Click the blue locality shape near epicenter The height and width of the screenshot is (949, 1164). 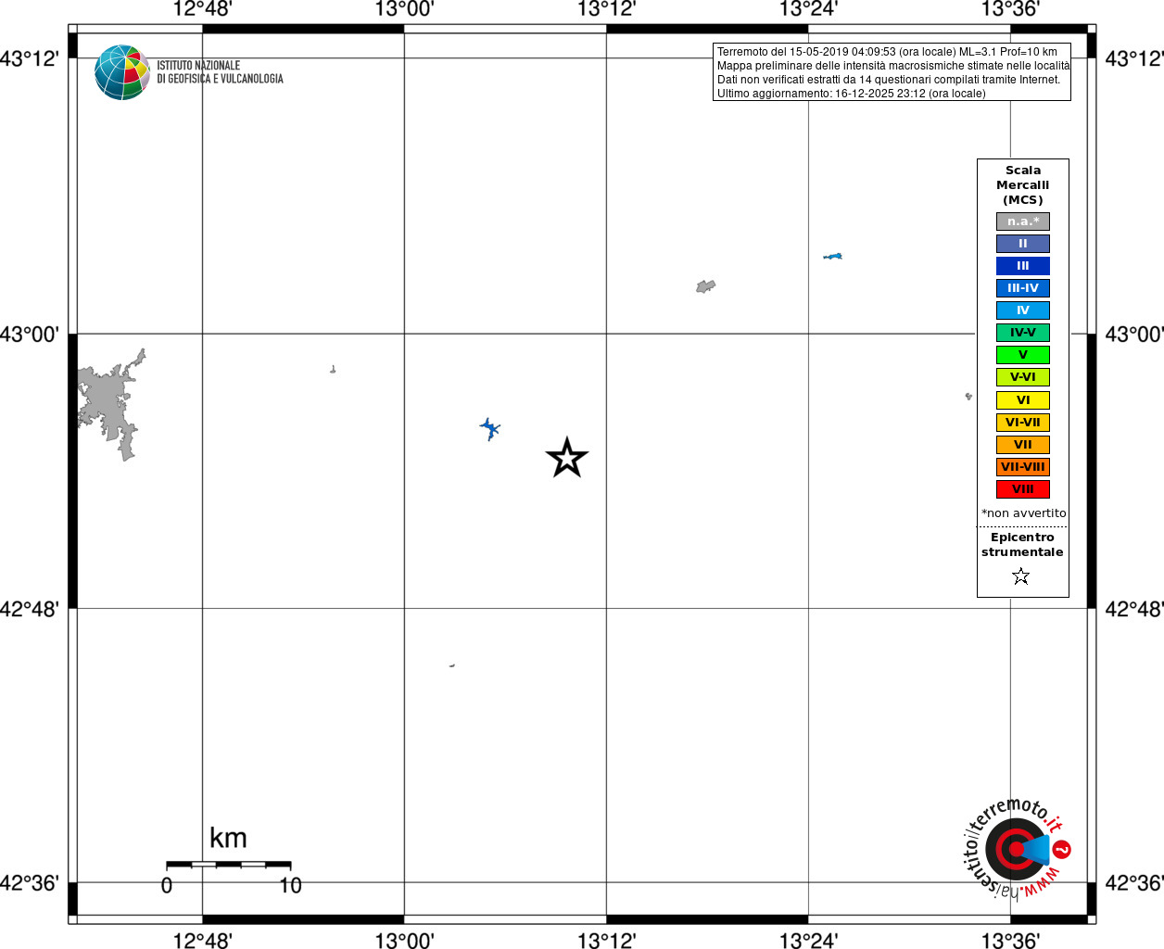(490, 428)
